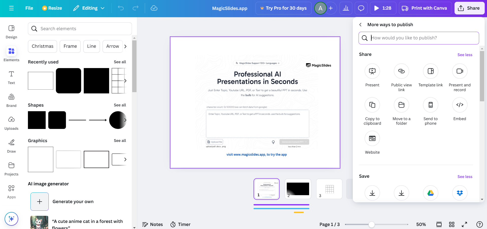Click the Search elements field
Viewport: 487px width, 229px height.
pos(80,29)
